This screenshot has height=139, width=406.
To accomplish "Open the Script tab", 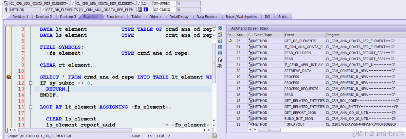I will click(x=283, y=17).
